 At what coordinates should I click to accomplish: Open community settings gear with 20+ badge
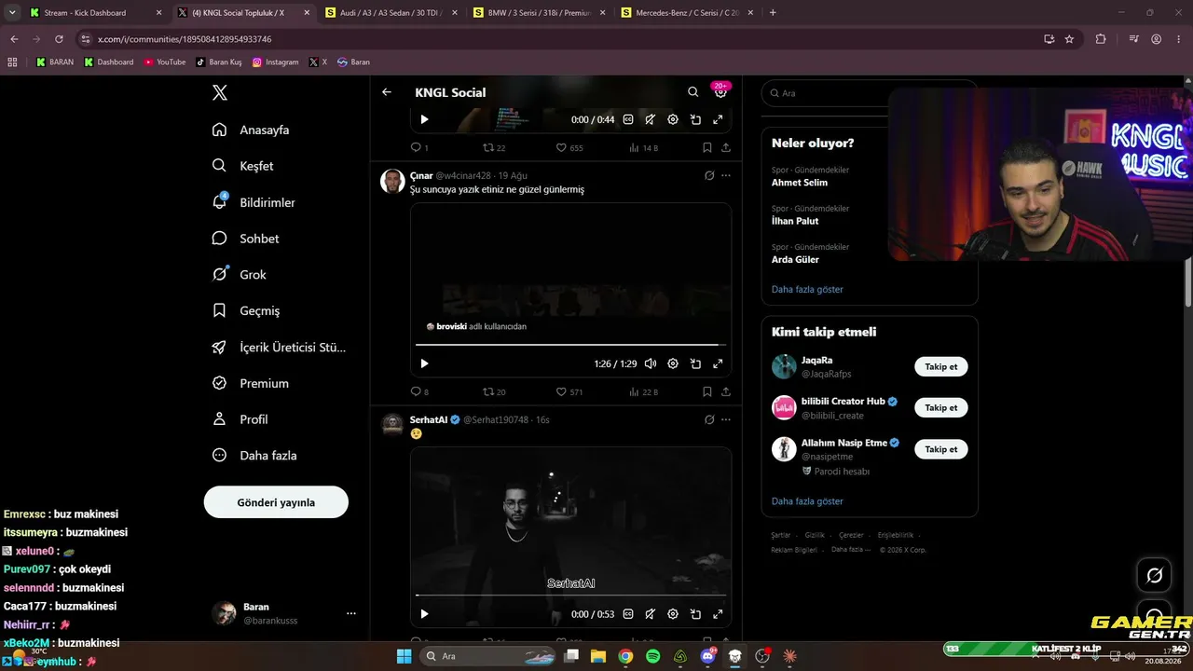click(720, 91)
